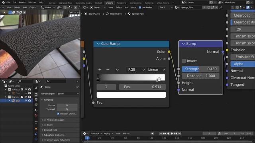
Task: Open the Modifier wrench properties tab
Action: [36, 134]
